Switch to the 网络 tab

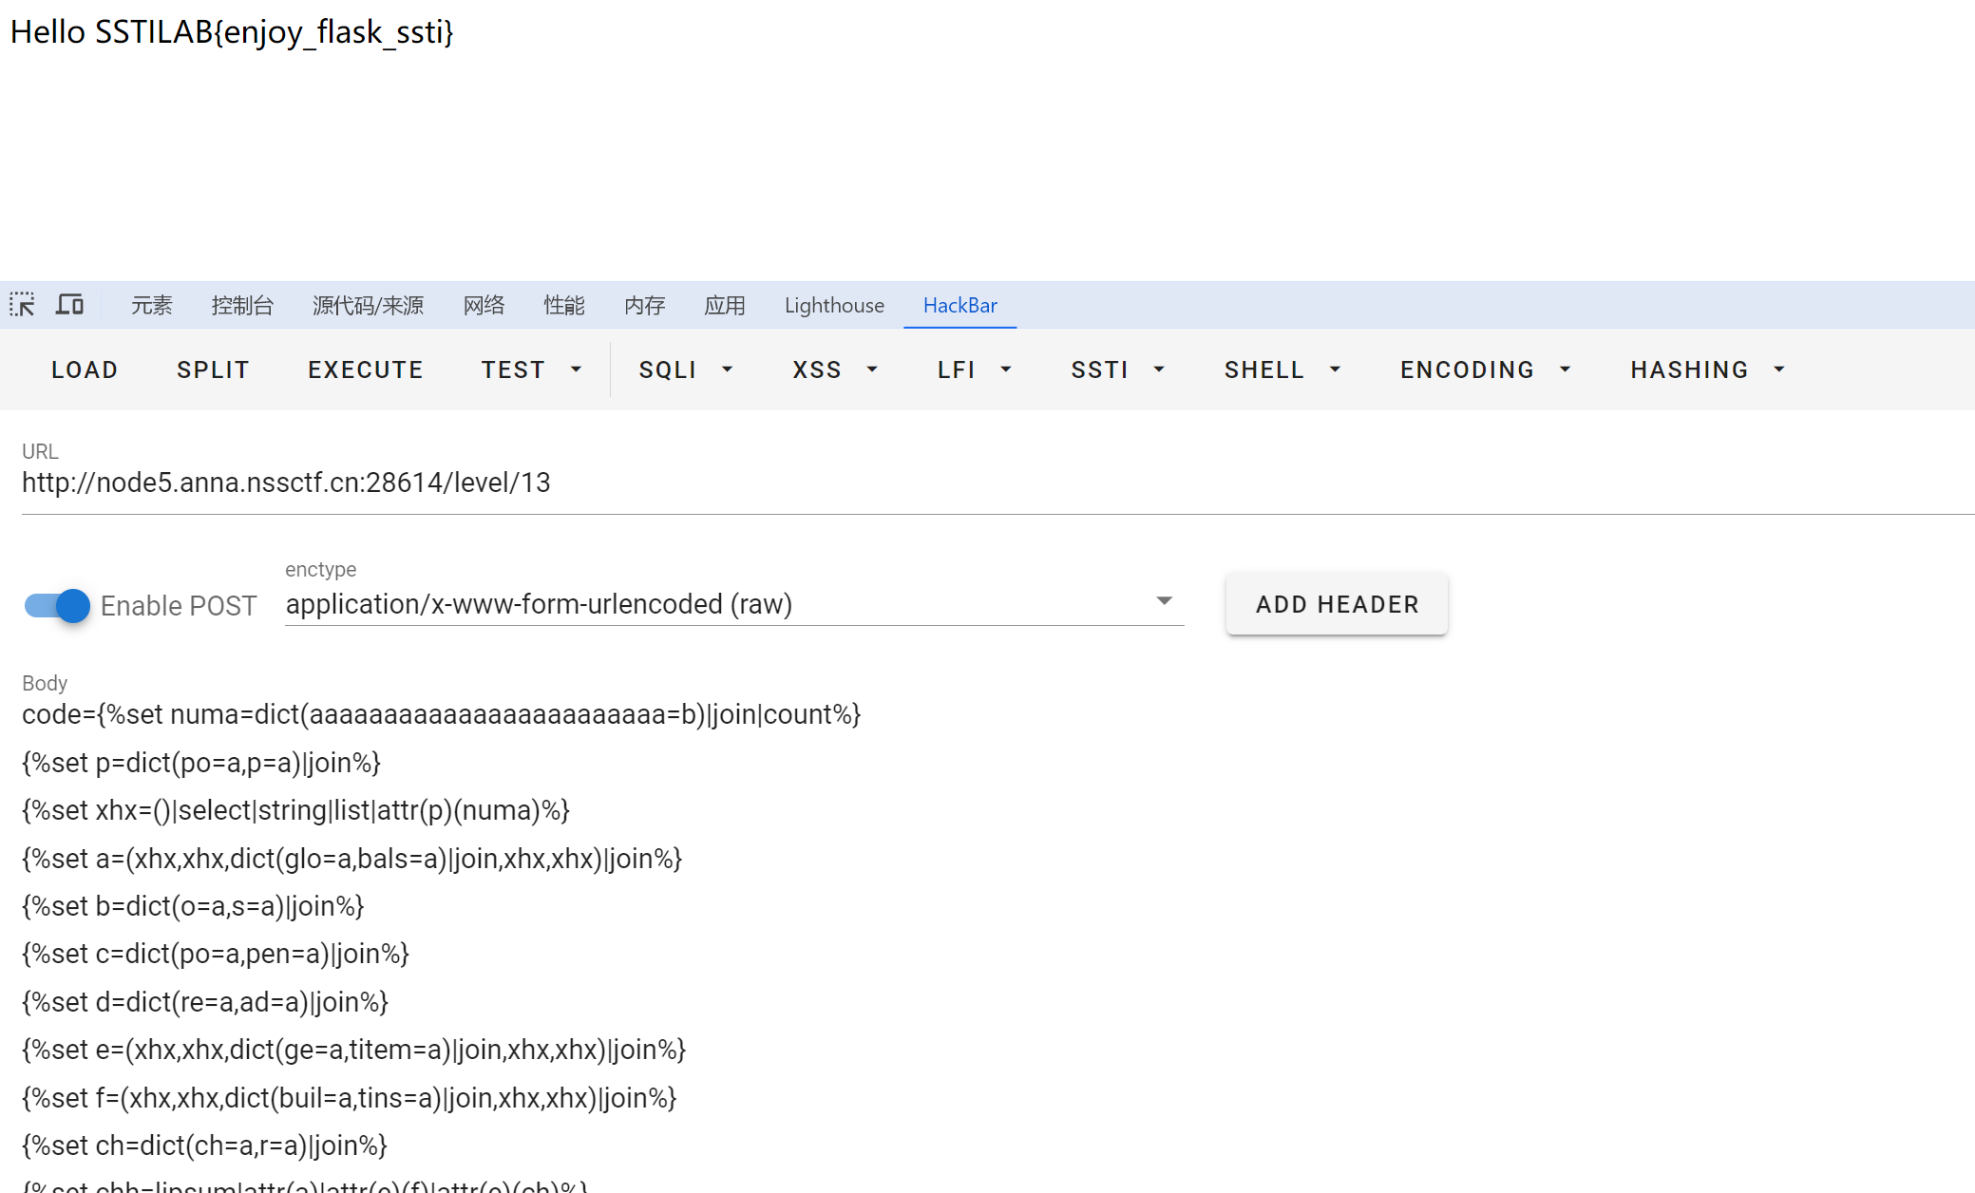(x=484, y=305)
